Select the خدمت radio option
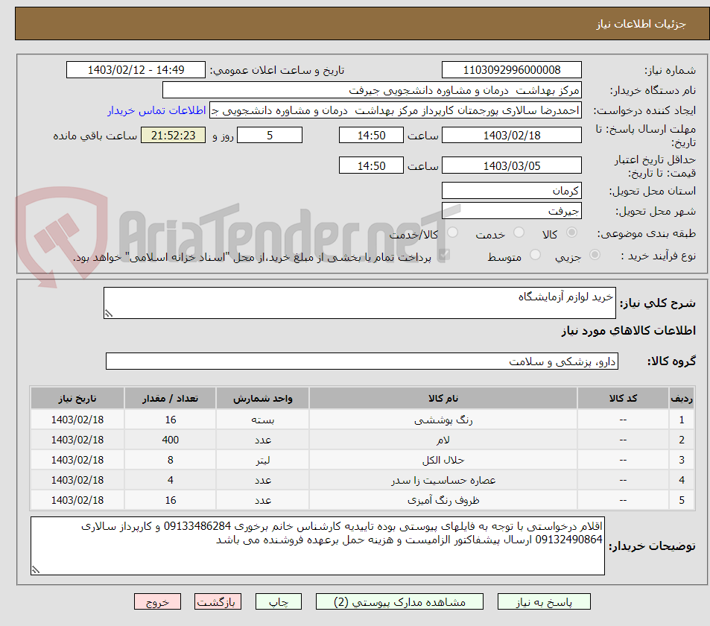Screen dimensions: 710x626 point(519,233)
